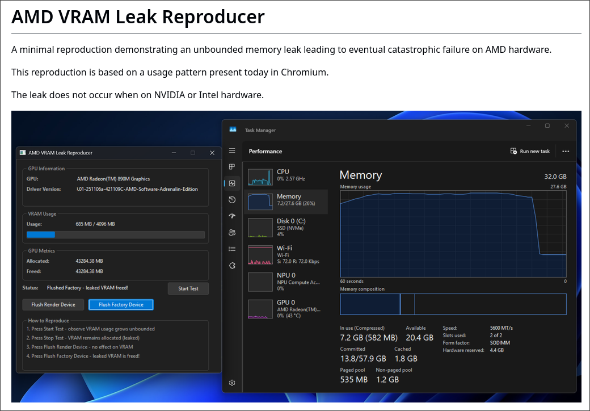Screen dimensions: 590x411
Task: Maximize the Task Manager window
Action: (547, 125)
